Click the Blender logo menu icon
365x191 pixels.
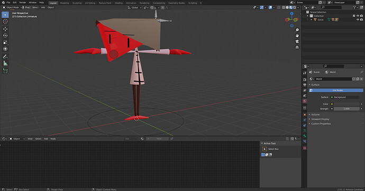[x=3, y=3]
